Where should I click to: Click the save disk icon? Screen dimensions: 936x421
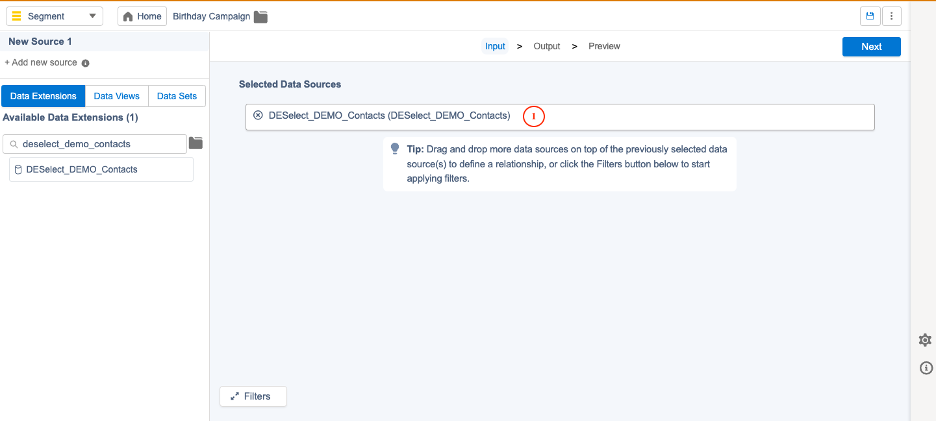[870, 16]
